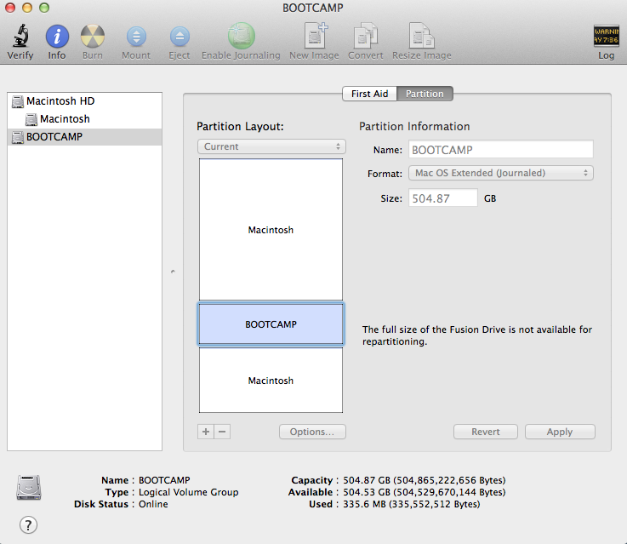Screen dimensions: 627x544
Task: Click the partition Name field
Action: point(500,150)
